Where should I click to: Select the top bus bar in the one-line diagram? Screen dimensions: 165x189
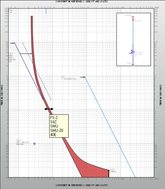click(x=133, y=17)
